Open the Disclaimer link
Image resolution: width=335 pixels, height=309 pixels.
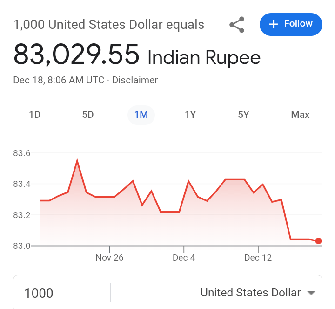point(135,80)
